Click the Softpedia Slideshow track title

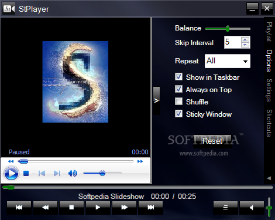[x=111, y=197]
